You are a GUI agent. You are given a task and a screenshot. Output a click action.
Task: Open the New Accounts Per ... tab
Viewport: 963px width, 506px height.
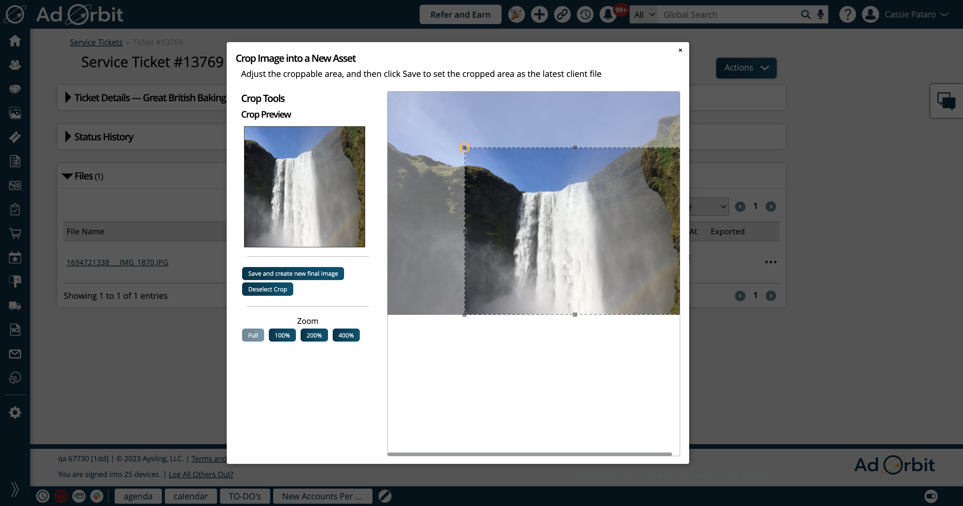click(x=323, y=496)
